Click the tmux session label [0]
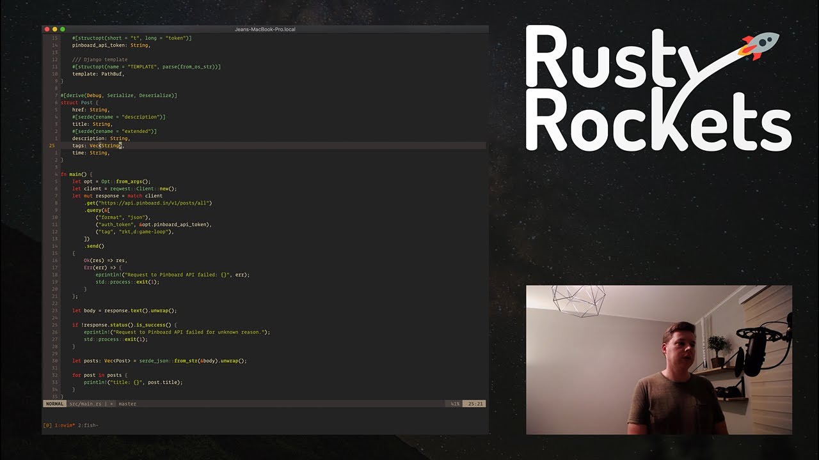The height and width of the screenshot is (460, 819). tap(47, 425)
